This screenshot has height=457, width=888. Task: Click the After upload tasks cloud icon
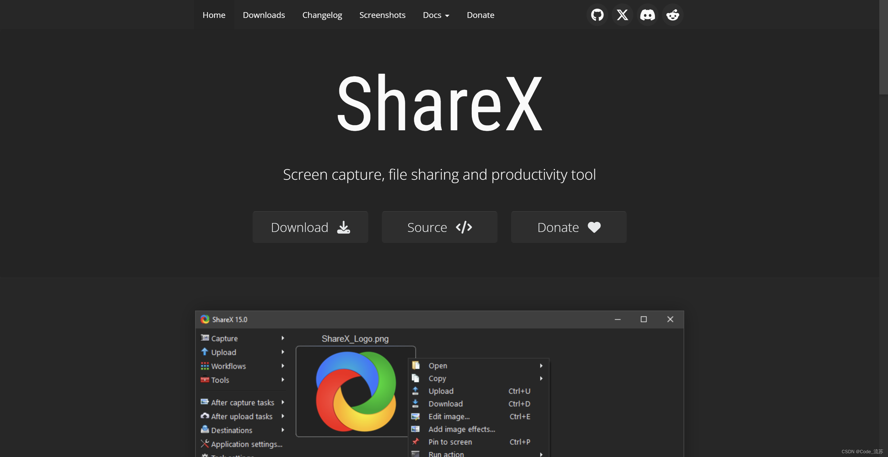205,416
